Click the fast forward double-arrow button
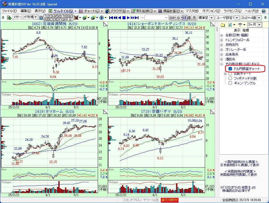The width and height of the screenshot is (269, 203). pos(132,18)
